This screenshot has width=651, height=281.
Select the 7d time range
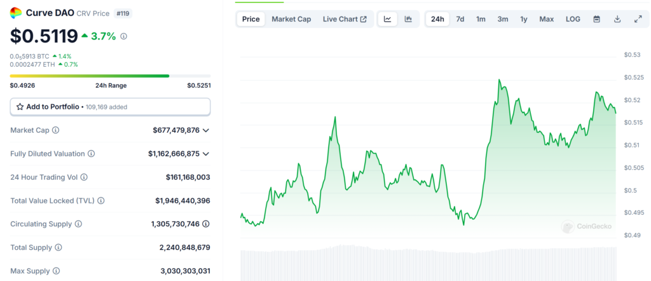[x=460, y=19]
